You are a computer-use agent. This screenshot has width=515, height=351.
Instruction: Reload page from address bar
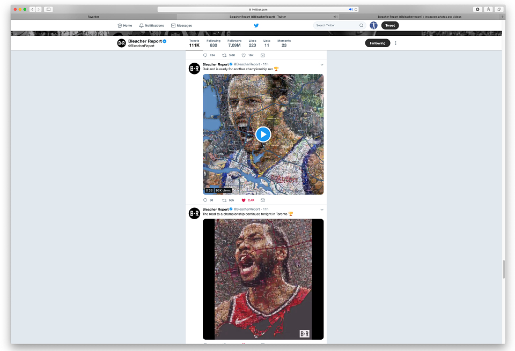tap(356, 9)
